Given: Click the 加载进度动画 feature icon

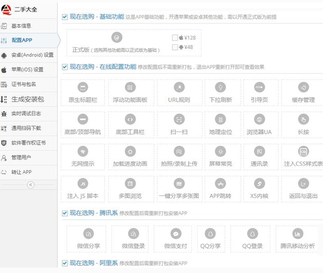Looking at the screenshot, I should pyautogui.click(x=130, y=151).
